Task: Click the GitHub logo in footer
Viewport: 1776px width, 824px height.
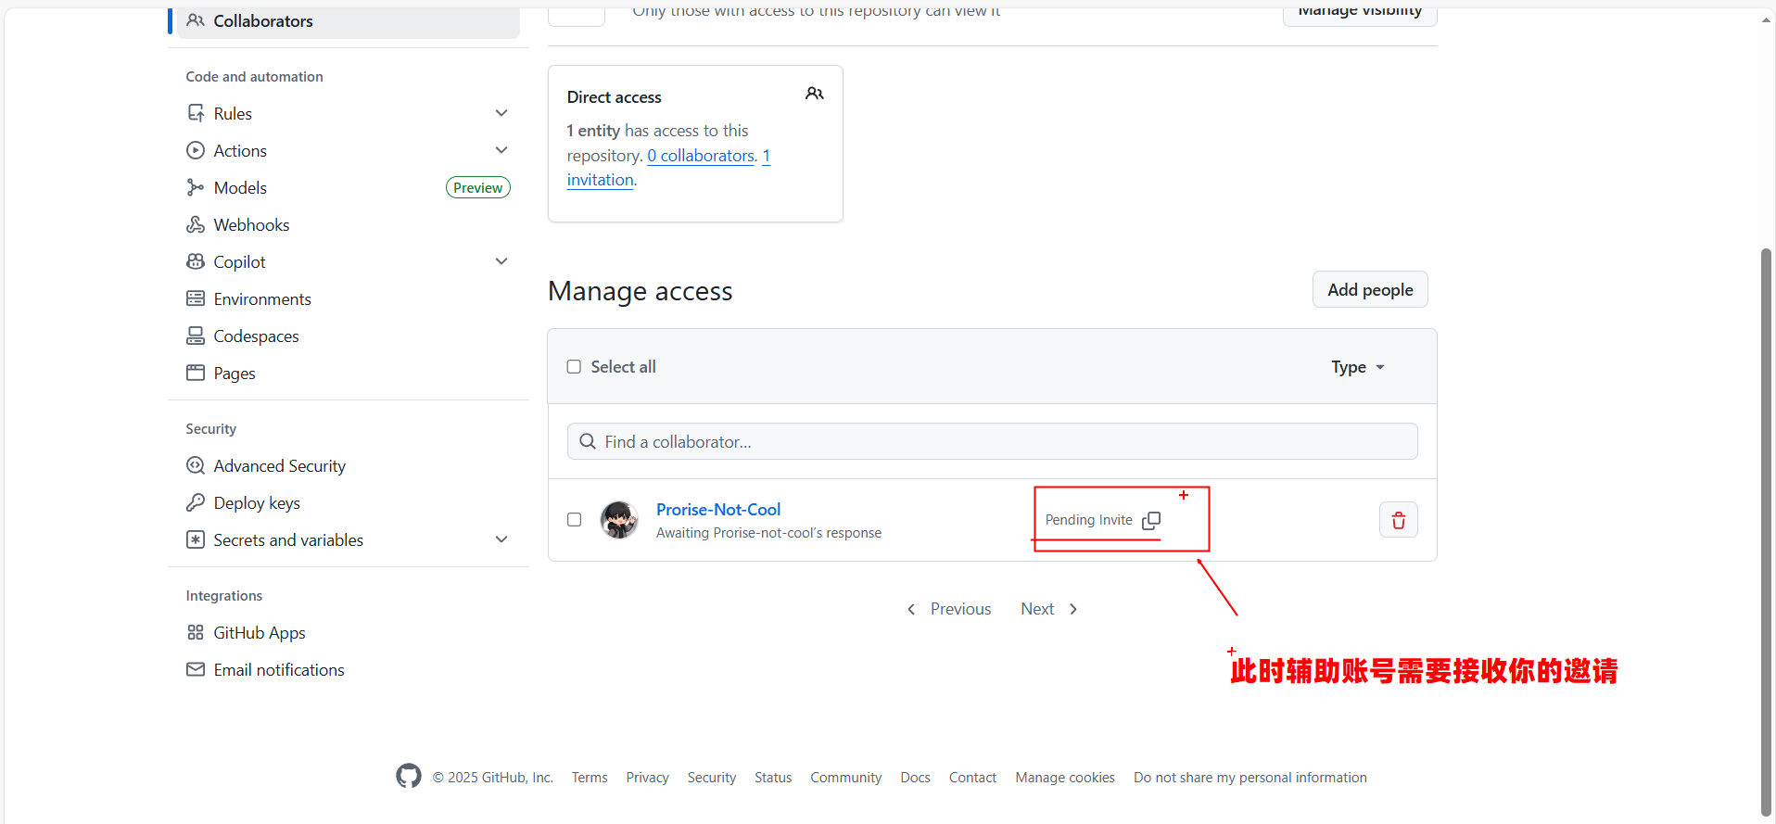Action: point(408,776)
